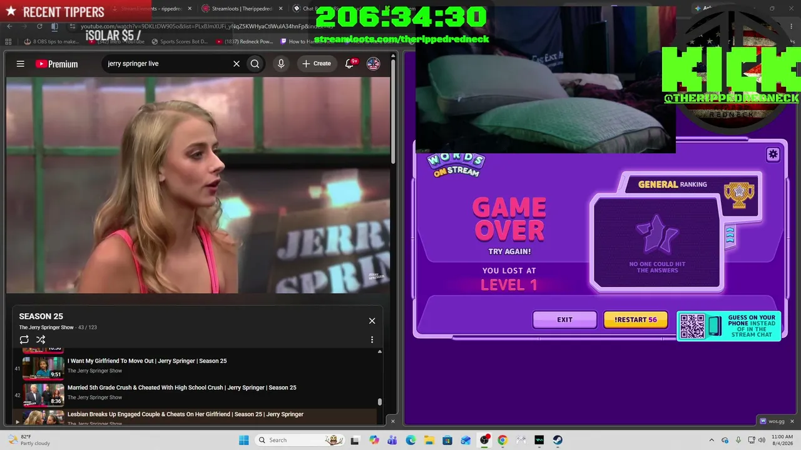801x450 pixels.
Task: Open the weather widget showing 82°F
Action: click(x=29, y=440)
